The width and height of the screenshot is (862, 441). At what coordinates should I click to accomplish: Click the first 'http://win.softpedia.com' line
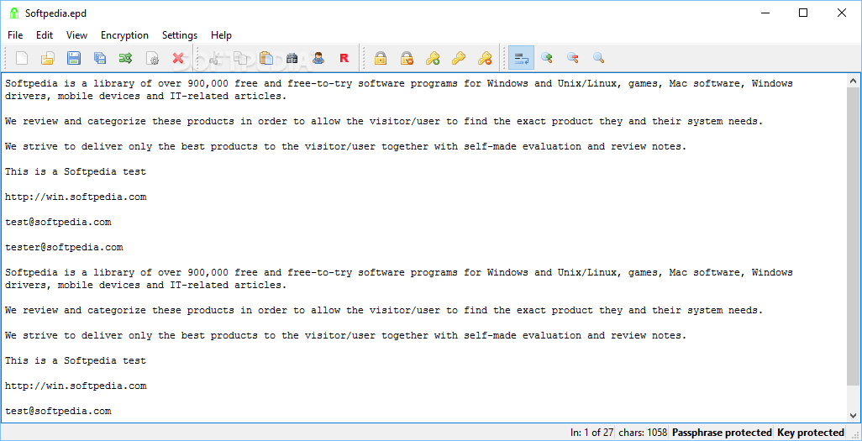[76, 197]
